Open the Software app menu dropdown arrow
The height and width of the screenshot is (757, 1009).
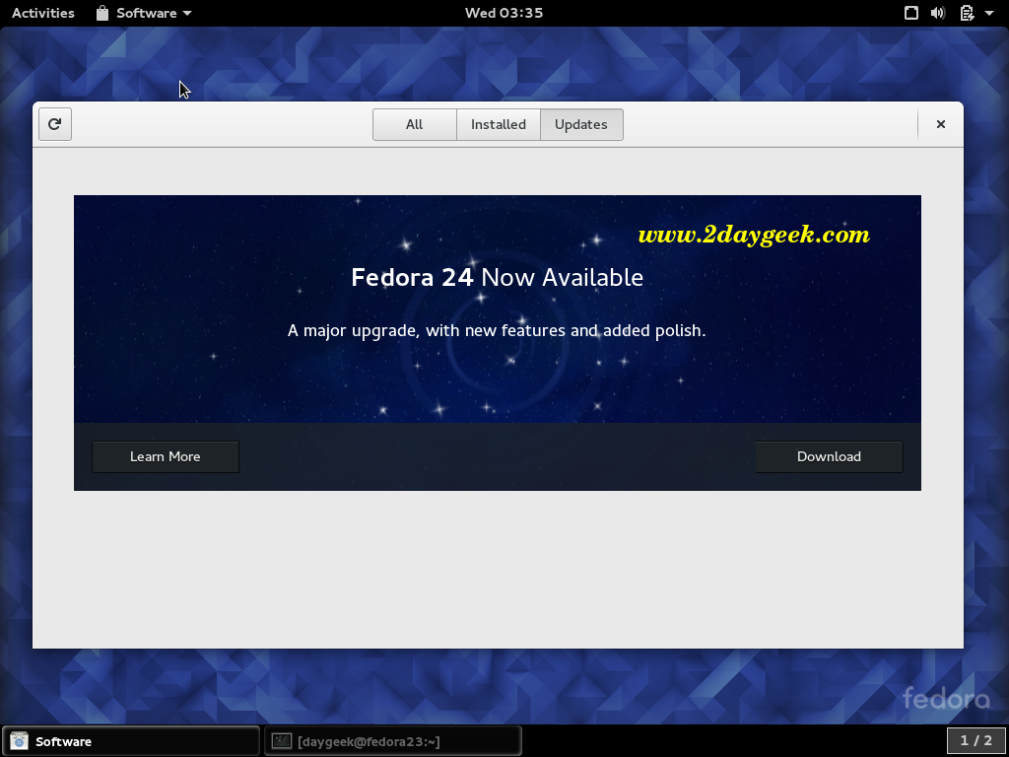click(x=187, y=14)
